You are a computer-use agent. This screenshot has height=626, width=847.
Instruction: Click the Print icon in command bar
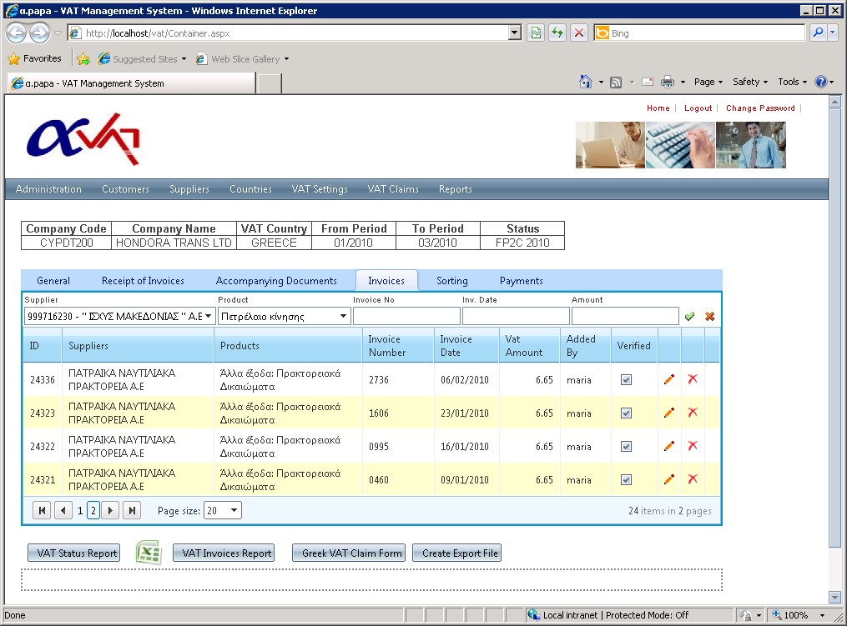(x=668, y=82)
